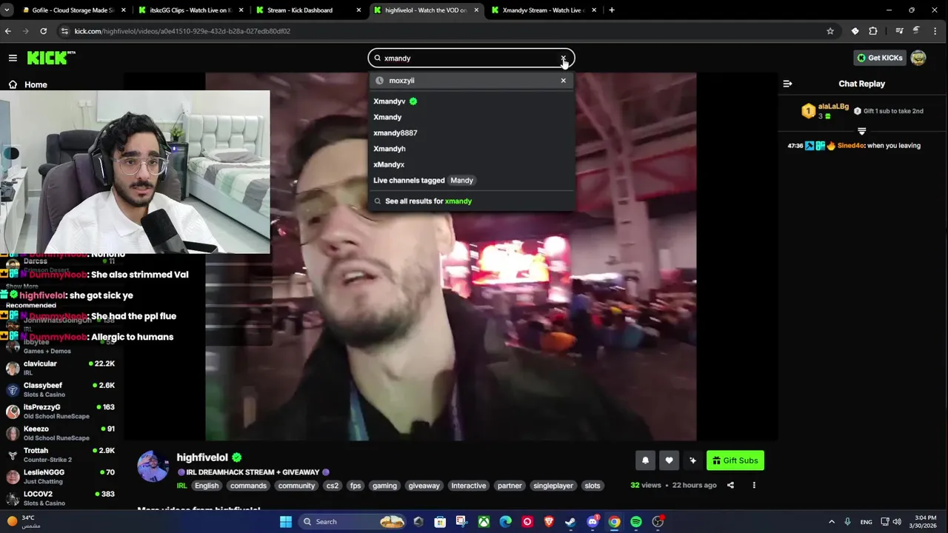The image size is (948, 533).
Task: Click the singleplayer tag
Action: tap(553, 486)
